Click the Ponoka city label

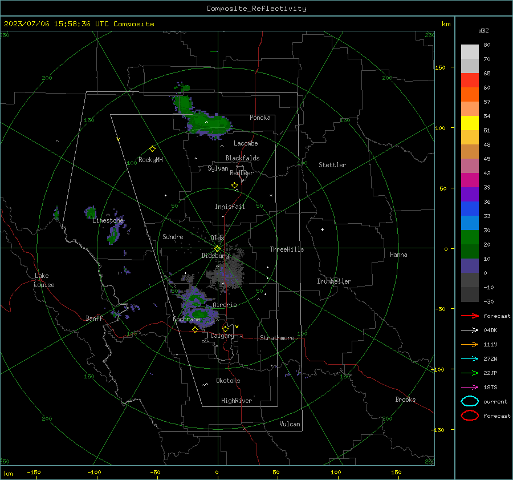(x=260, y=118)
